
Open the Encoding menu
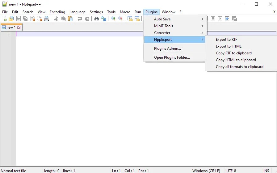[57, 12]
